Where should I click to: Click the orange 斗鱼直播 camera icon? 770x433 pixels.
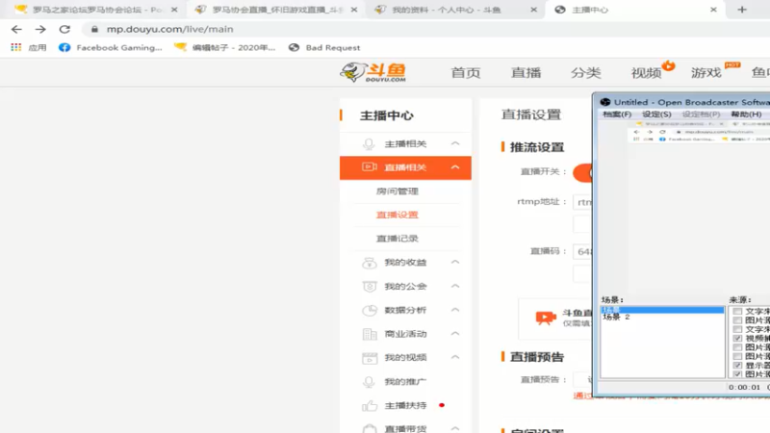point(546,318)
